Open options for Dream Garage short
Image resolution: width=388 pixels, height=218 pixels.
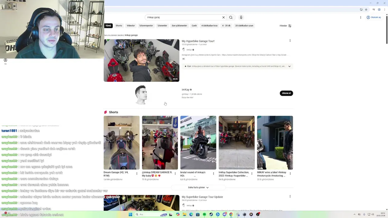137,173
